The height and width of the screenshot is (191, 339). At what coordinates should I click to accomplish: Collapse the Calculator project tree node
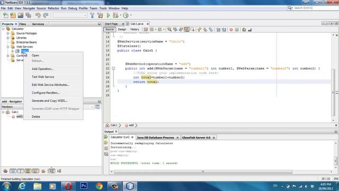coord(3,29)
